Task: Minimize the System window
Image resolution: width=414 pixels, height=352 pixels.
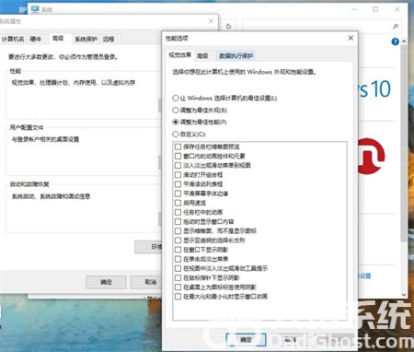Action: (355, 9)
